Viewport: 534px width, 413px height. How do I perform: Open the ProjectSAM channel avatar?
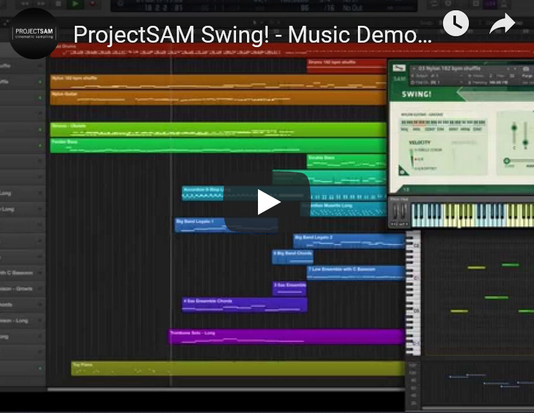coord(34,34)
